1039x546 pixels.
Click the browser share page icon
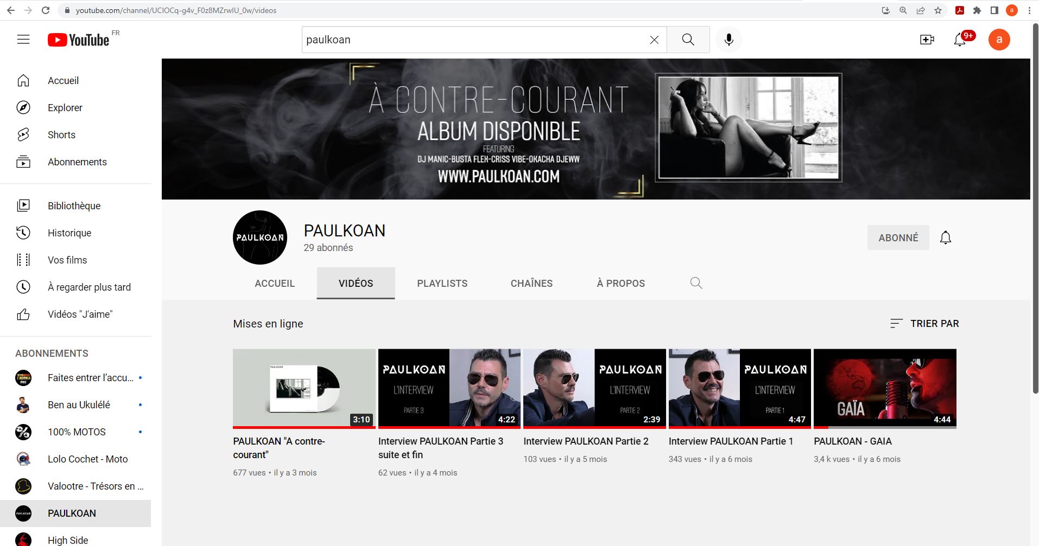[920, 10]
